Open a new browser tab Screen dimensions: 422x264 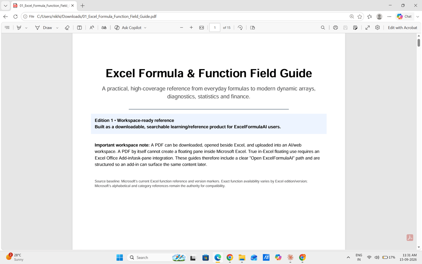coord(82,6)
